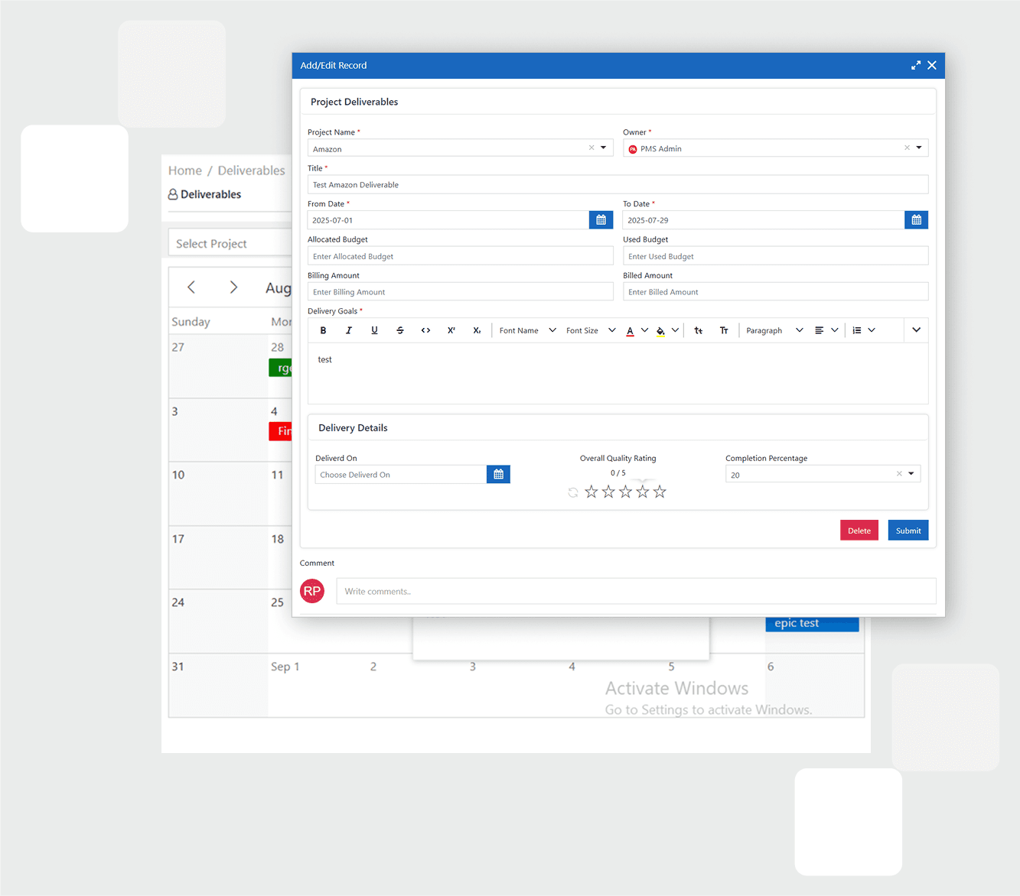Open the background color dropdown arrow
The height and width of the screenshot is (896, 1020).
(675, 330)
